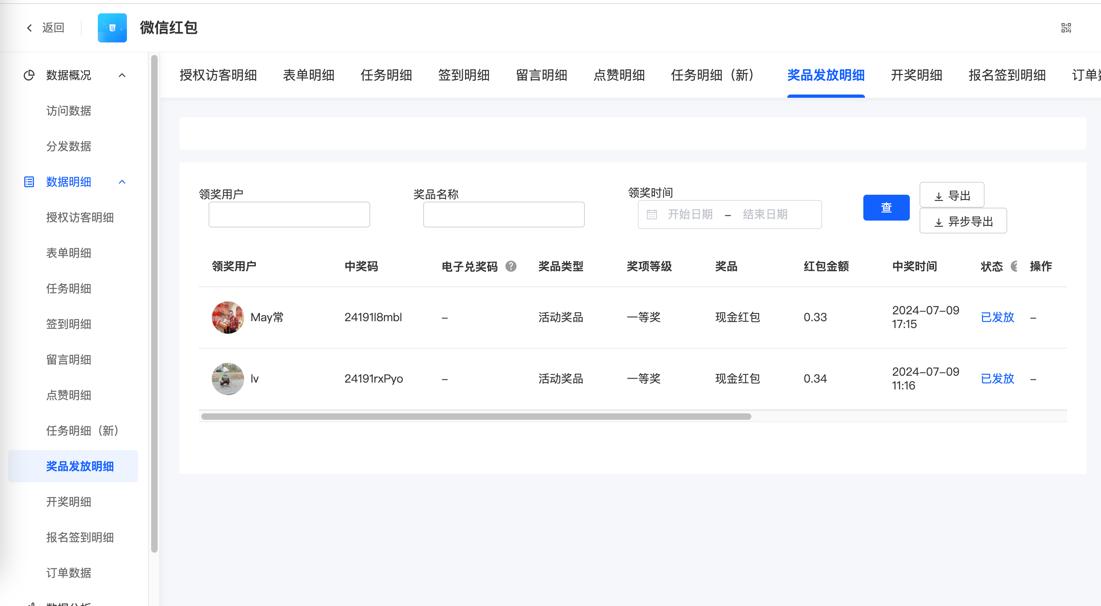Switch to the 签到明细 tab
This screenshot has width=1101, height=606.
(x=464, y=75)
